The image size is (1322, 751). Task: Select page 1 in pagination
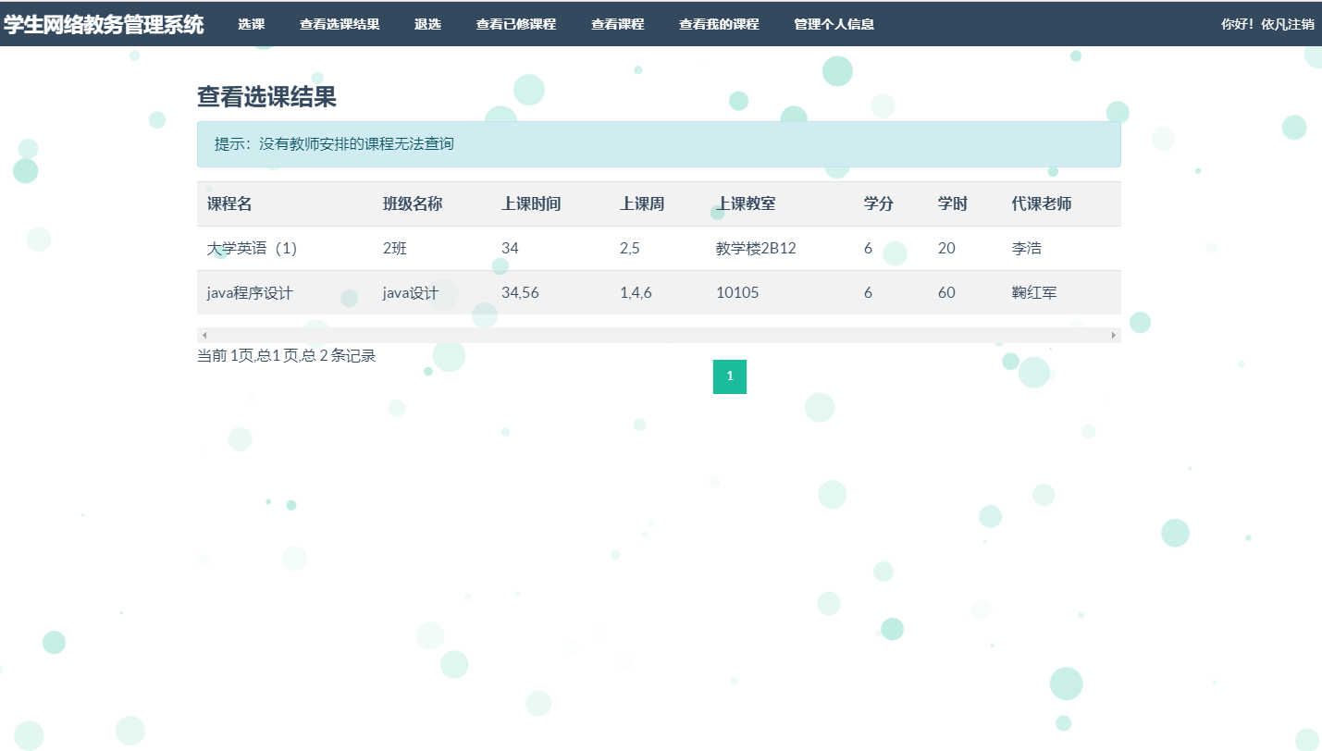pyautogui.click(x=730, y=376)
